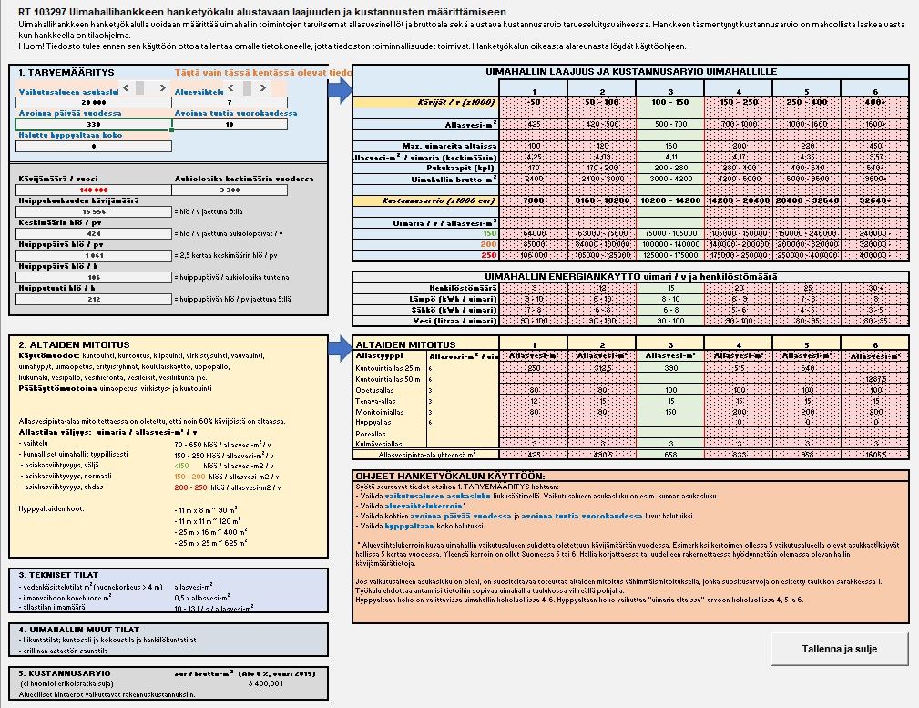Click left arrow of the Aluevaihtelu scrollbar
The image size is (919, 708).
pyautogui.click(x=231, y=88)
